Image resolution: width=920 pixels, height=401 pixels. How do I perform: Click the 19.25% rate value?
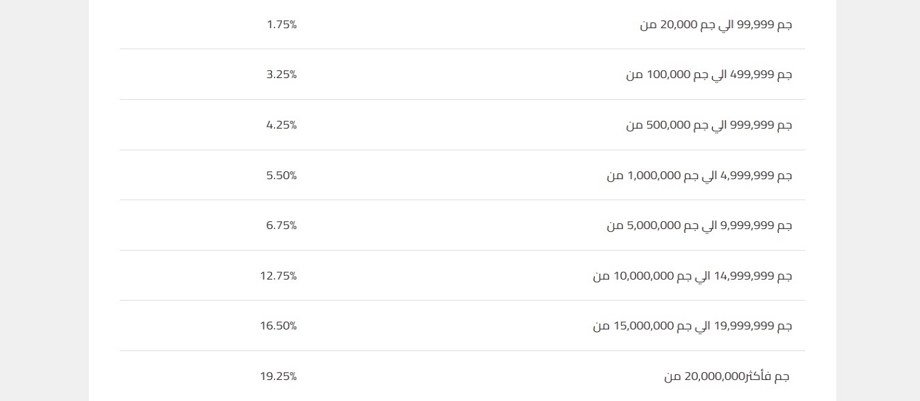278,377
